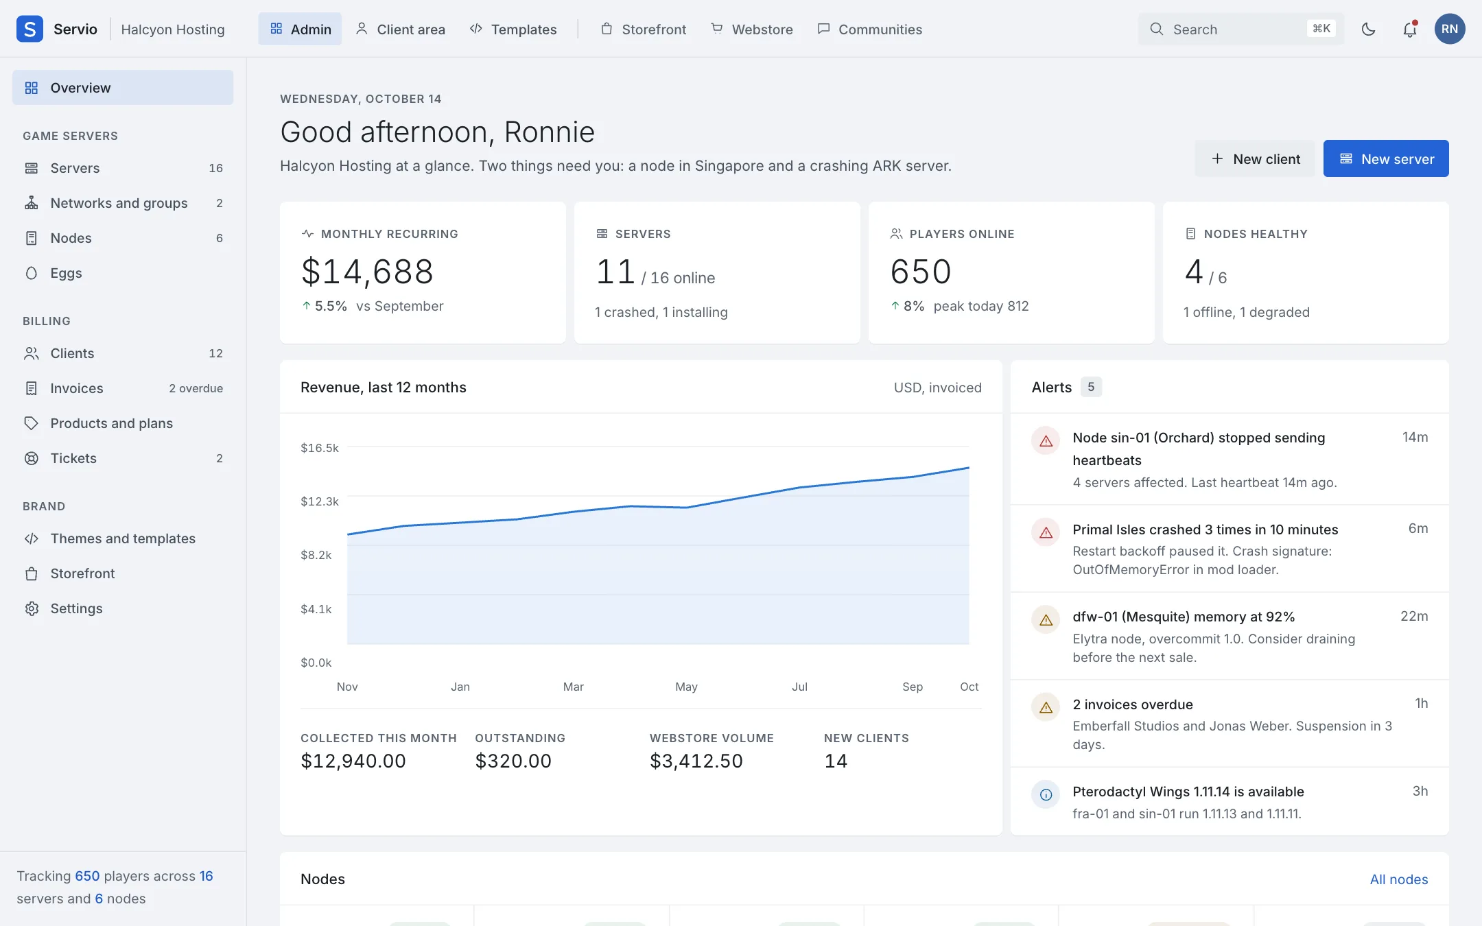1482x926 pixels.
Task: Click the Pterodactyl Wings info icon
Action: point(1046,795)
